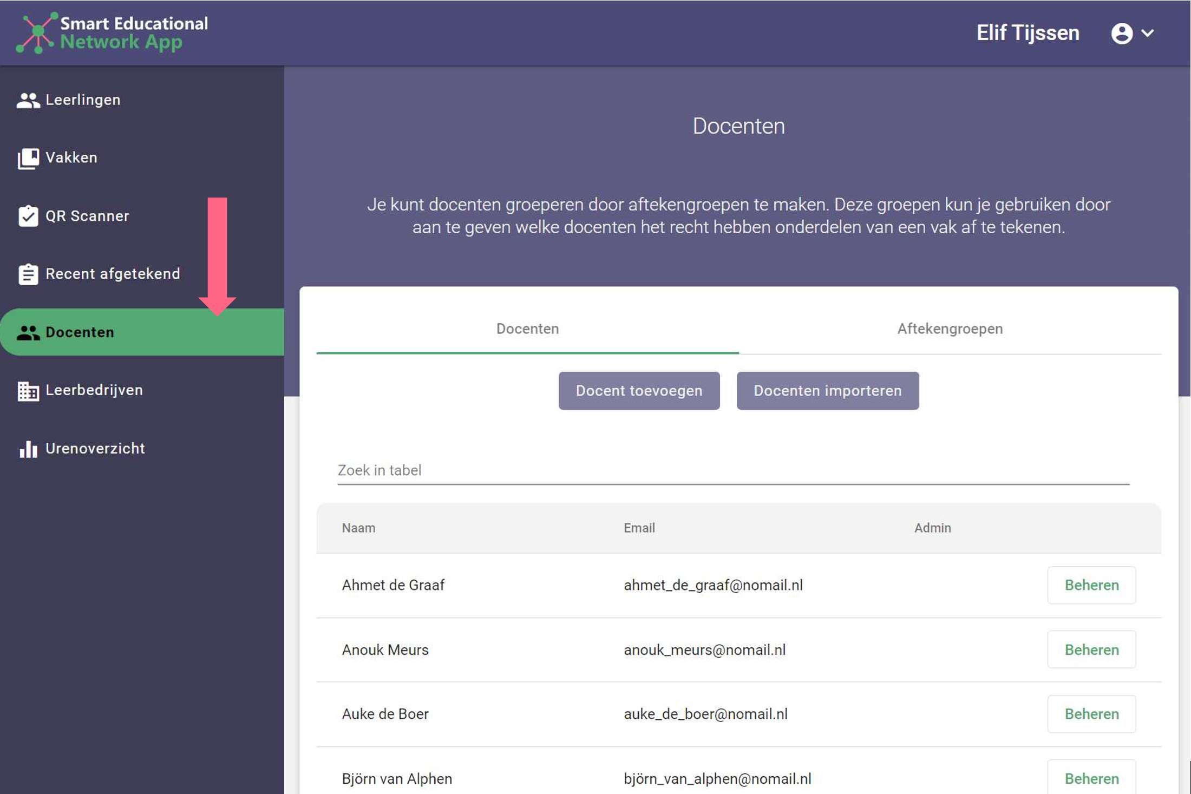
Task: Click email björn_van_alphen@nomail.nl
Action: coord(717,778)
